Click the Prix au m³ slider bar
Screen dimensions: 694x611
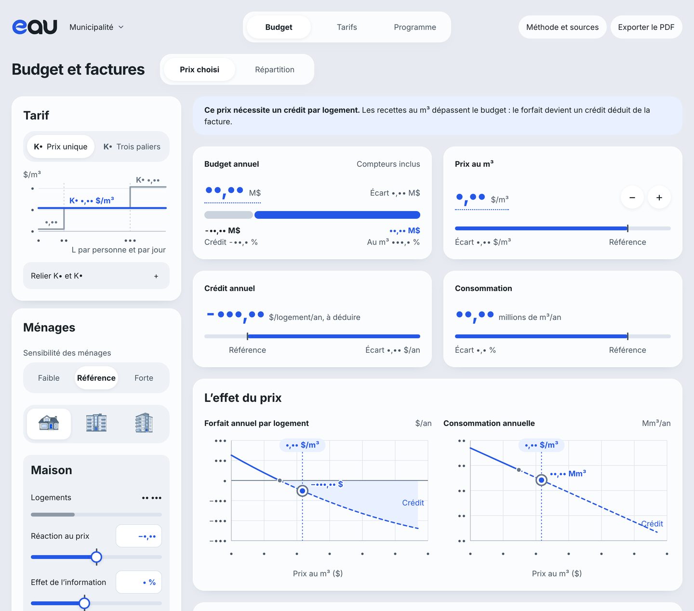coord(563,228)
